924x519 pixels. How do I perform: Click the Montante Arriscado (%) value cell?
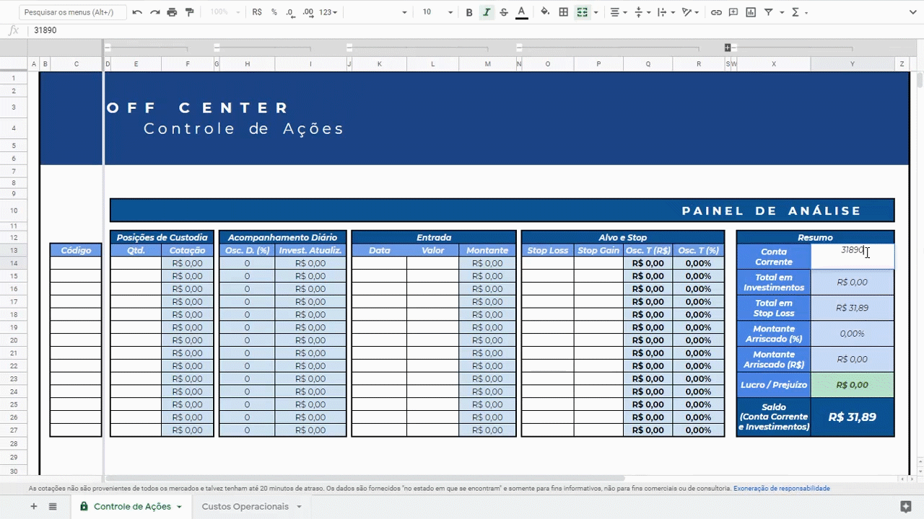(x=853, y=334)
